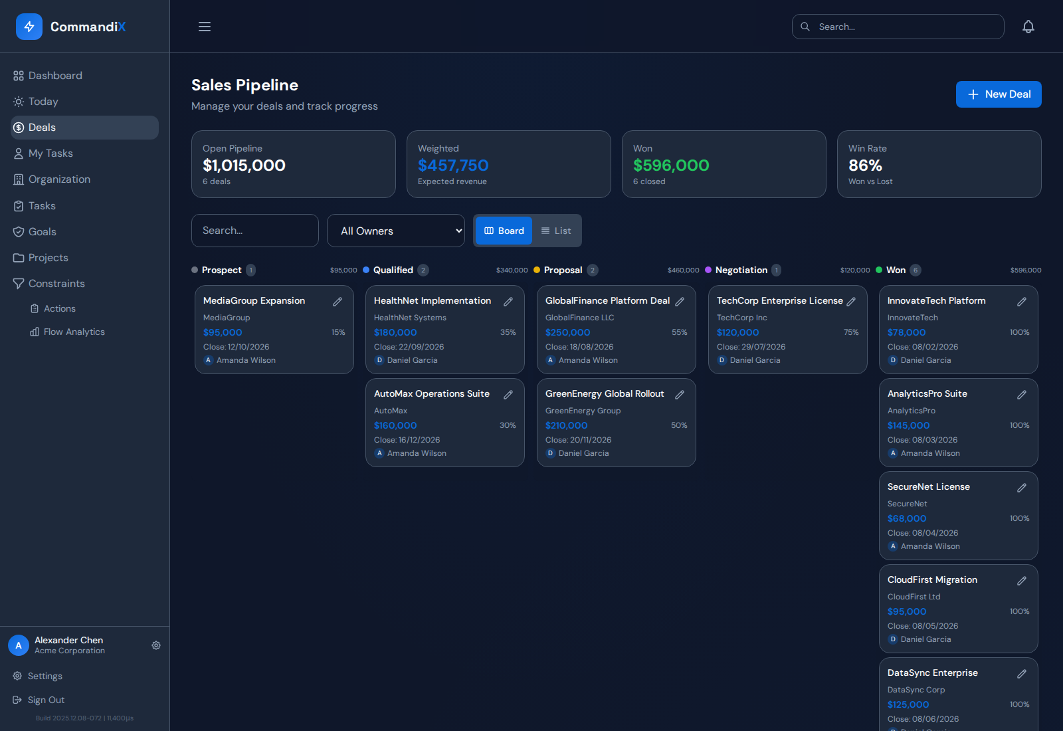Edit the MediaGroup Expansion deal pencil icon
Screen dimensions: 1063x731
coord(338,302)
